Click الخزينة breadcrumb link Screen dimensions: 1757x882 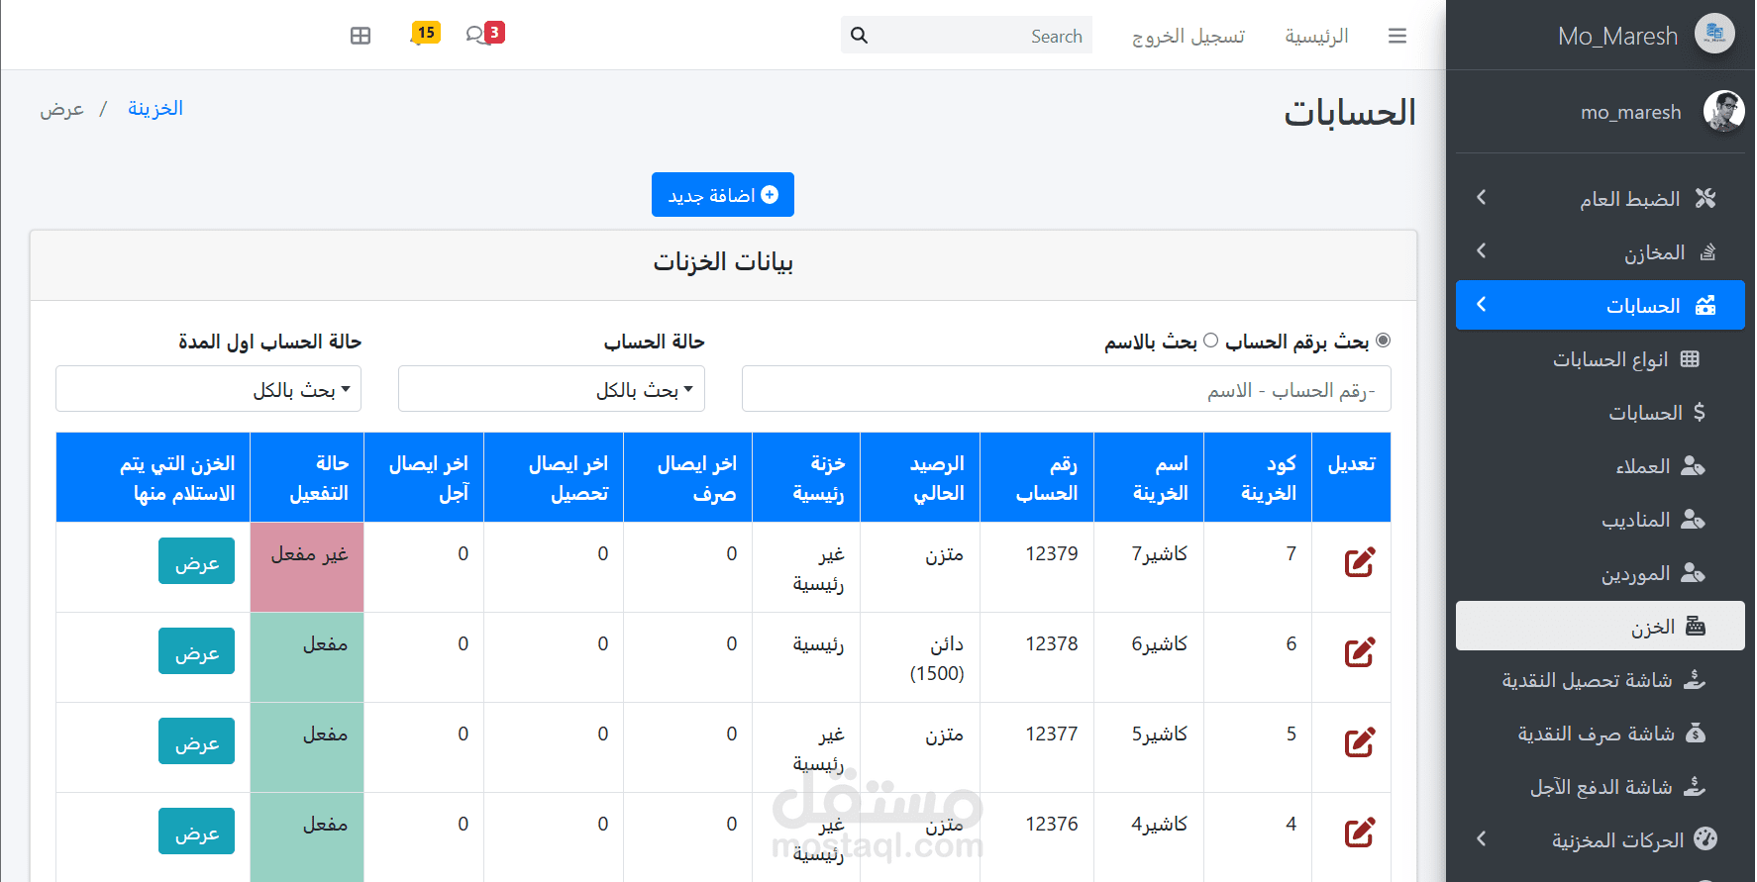coord(155,108)
